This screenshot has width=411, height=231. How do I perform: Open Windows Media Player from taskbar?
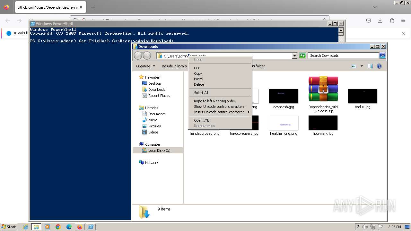(47, 227)
